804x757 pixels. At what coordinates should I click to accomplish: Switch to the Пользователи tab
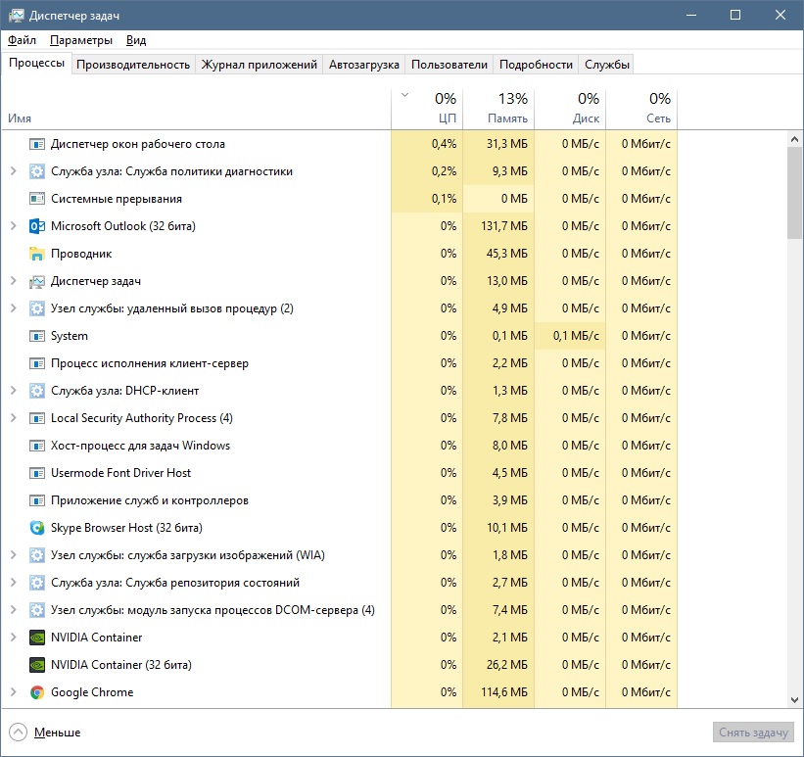click(x=449, y=65)
